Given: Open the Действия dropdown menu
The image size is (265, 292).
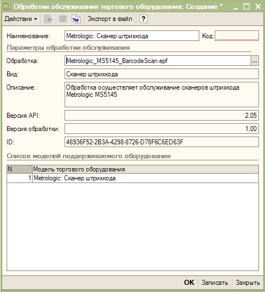Looking at the screenshot, I should tap(20, 19).
